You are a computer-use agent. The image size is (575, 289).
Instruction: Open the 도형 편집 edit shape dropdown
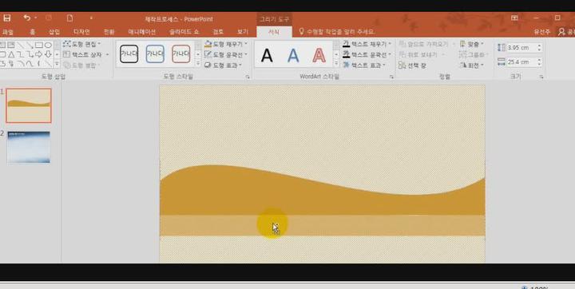pyautogui.click(x=81, y=44)
